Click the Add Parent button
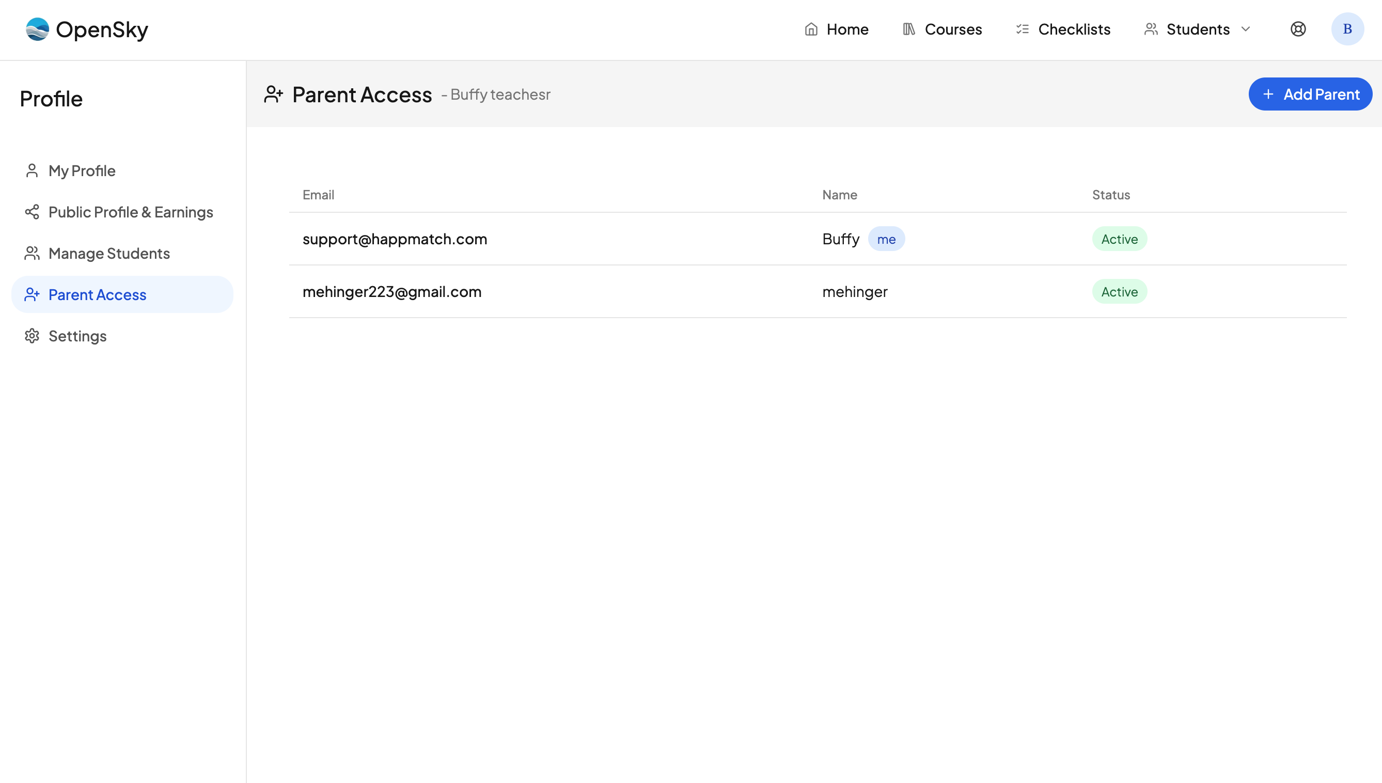1382x783 pixels. pos(1310,94)
